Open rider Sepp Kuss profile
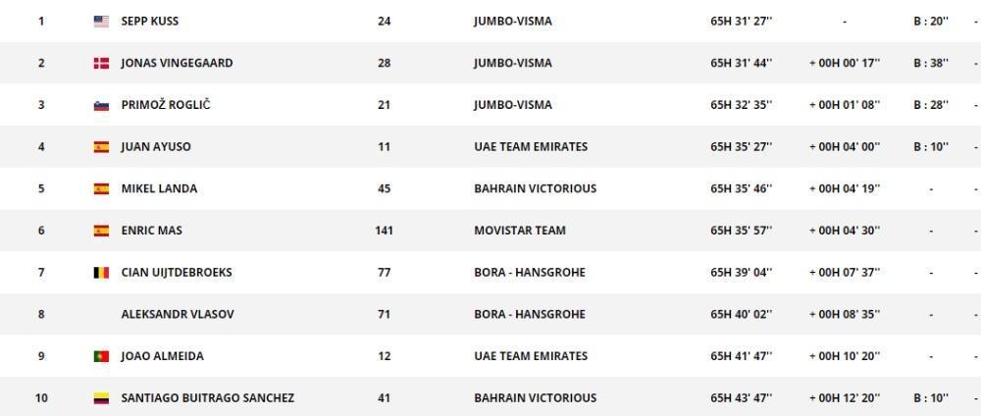The height and width of the screenshot is (416, 981). 149,22
